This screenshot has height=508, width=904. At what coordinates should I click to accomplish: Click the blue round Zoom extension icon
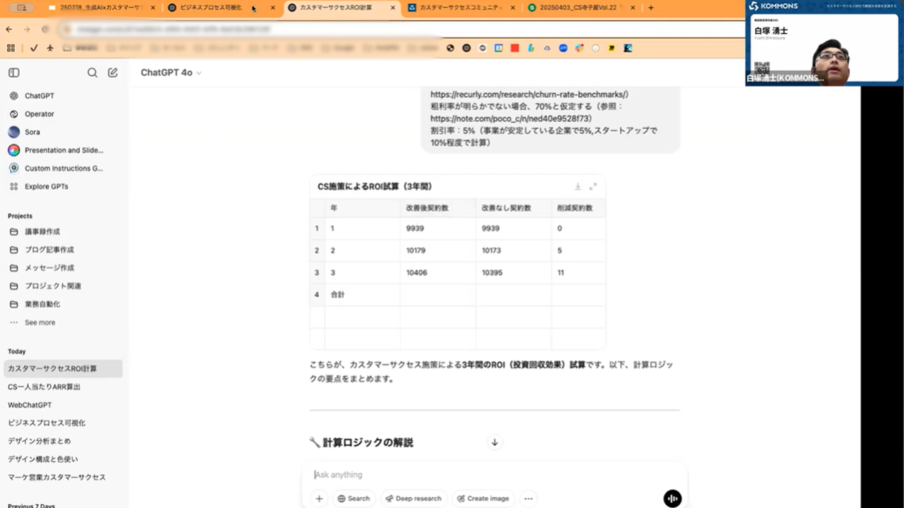coord(563,48)
